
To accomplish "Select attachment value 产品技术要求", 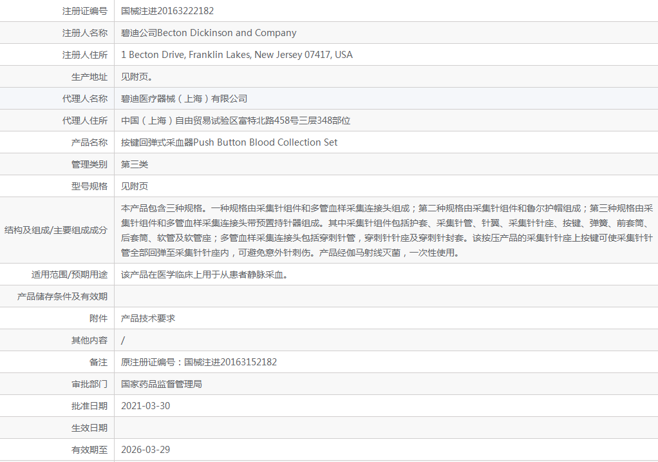I will tap(148, 318).
